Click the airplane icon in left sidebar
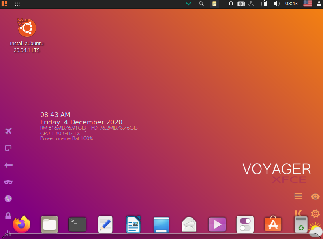This screenshot has height=239, width=323. [8, 131]
